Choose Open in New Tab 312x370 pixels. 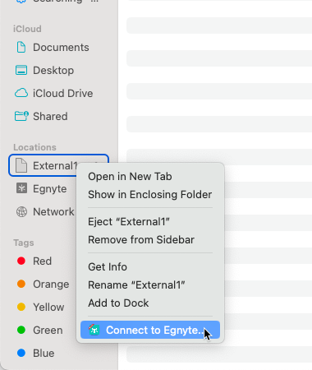(x=130, y=177)
